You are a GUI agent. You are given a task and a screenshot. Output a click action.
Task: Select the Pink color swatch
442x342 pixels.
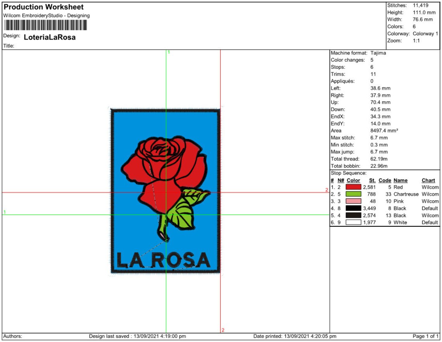(354, 201)
